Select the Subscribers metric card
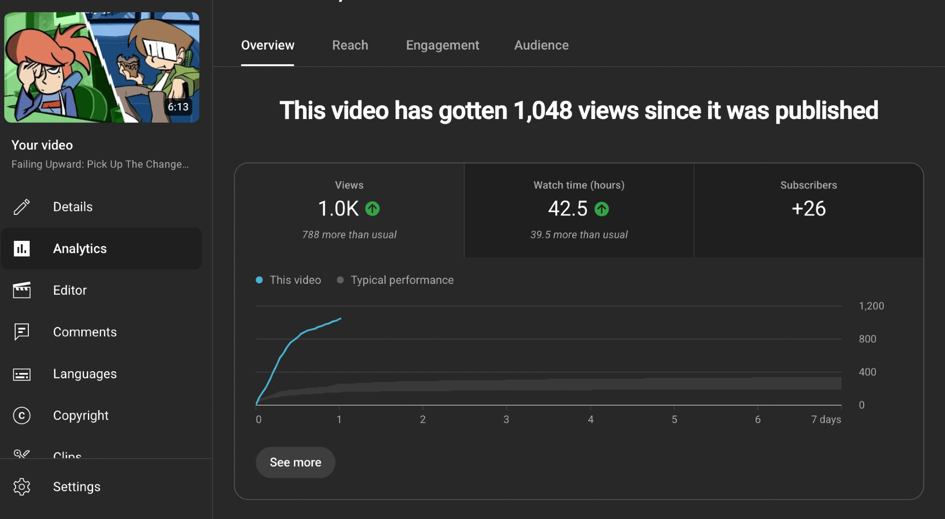945x519 pixels. click(x=808, y=210)
